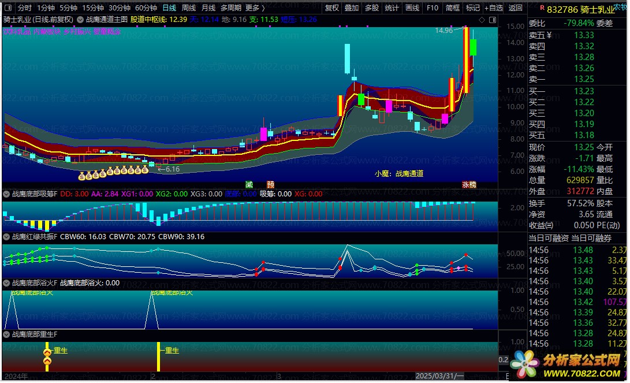Click the 涨榜 marker
Image resolution: width=630 pixels, height=383 pixels.
(x=469, y=184)
